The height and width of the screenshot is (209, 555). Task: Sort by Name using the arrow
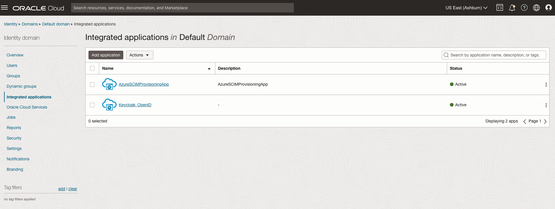point(209,69)
